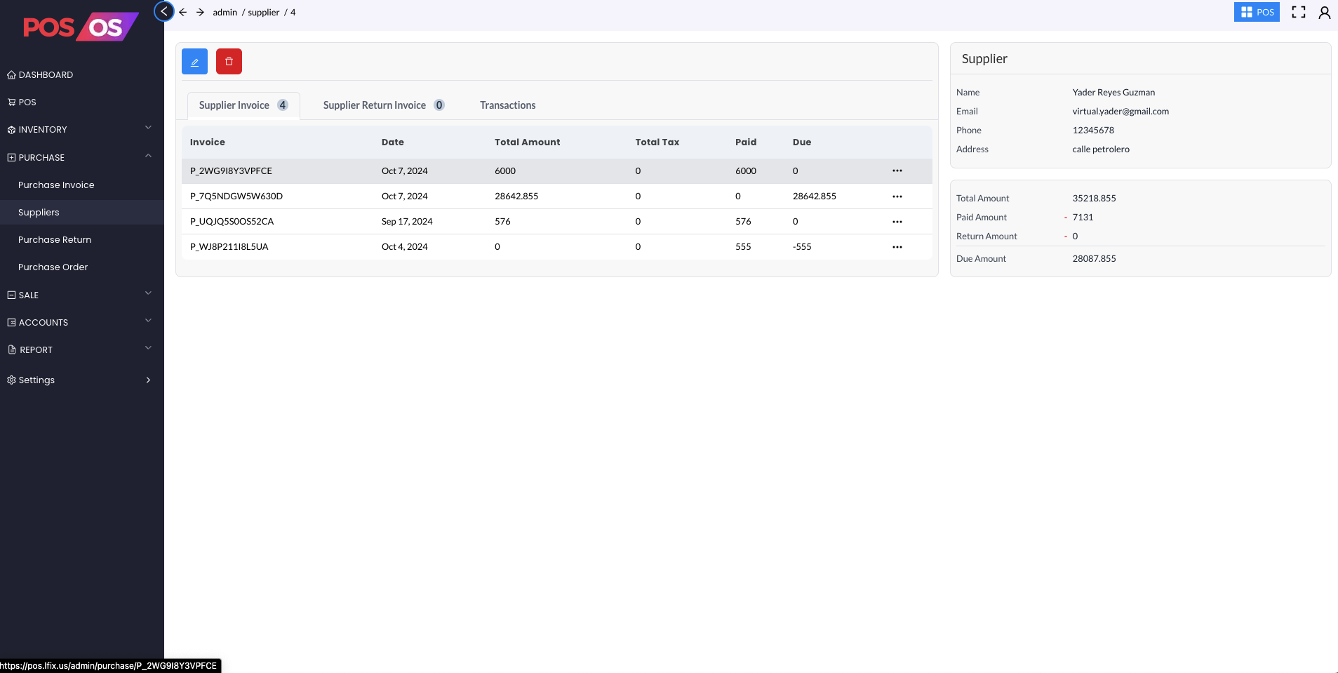Screen dimensions: 1338x673
Task: Open the Purchase Order page
Action: point(53,267)
